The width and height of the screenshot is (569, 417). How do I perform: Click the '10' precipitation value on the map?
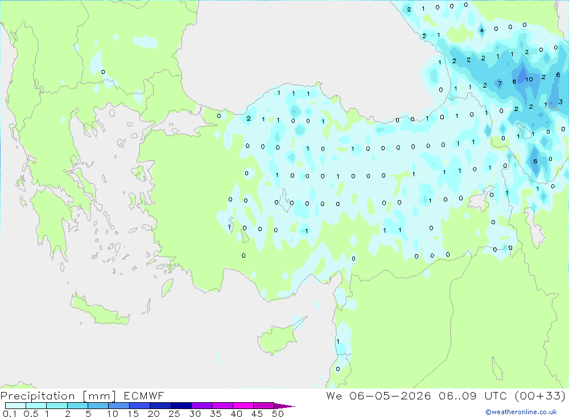[529, 79]
